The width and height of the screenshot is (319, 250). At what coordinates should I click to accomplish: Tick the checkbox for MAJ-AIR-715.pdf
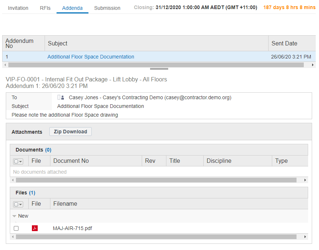(x=16, y=228)
